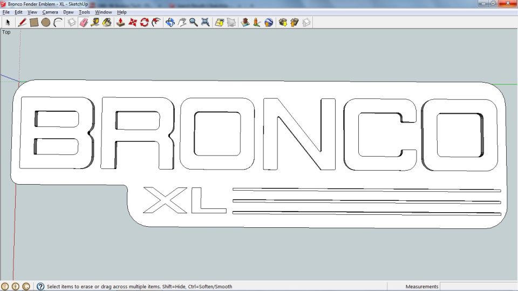Click the SketchUp title bar icon
This screenshot has height=291, width=518.
(x=3, y=4)
